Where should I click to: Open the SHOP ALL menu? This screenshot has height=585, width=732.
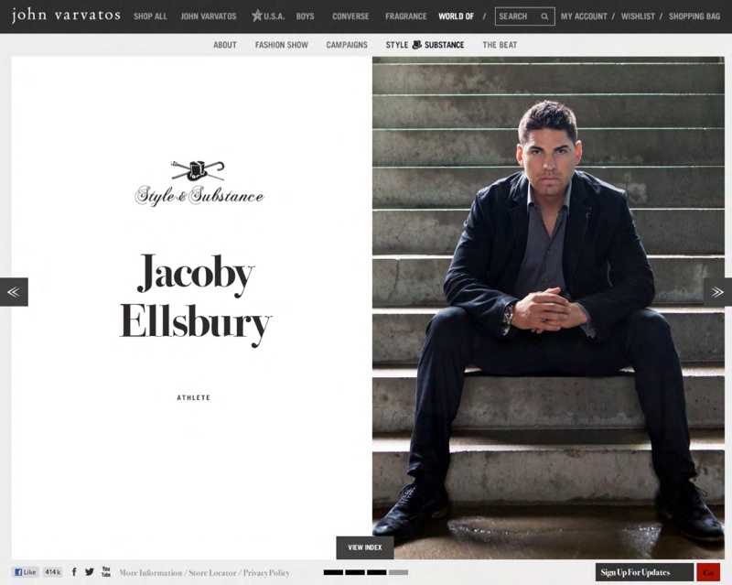(150, 16)
